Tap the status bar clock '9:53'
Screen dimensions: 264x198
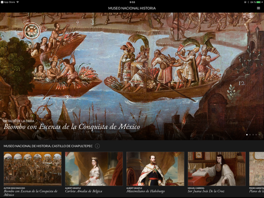pyautogui.click(x=132, y=2)
